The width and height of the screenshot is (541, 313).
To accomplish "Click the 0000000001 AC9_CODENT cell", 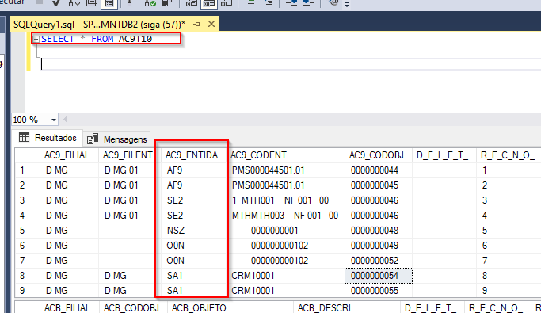I will pos(286,230).
